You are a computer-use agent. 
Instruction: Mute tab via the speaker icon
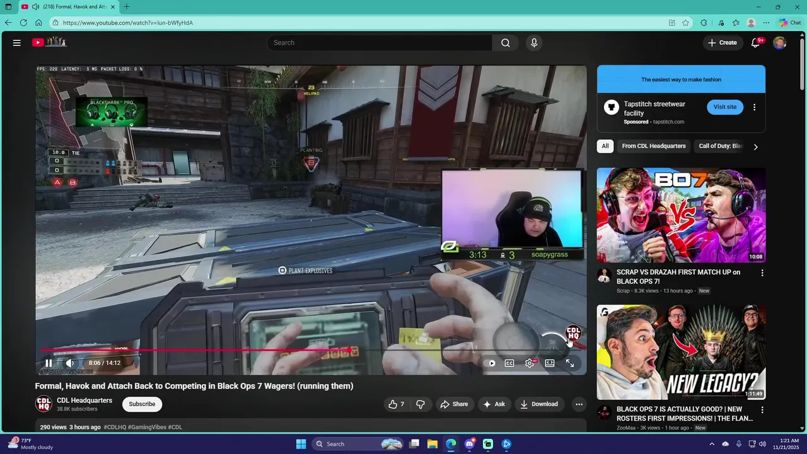coord(35,7)
